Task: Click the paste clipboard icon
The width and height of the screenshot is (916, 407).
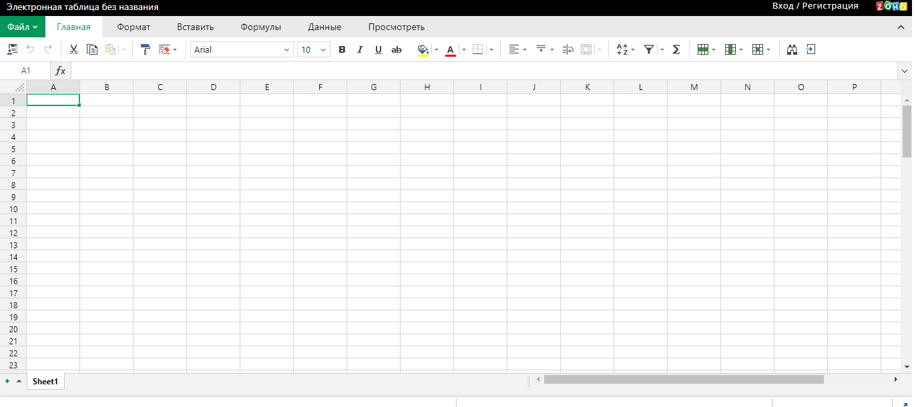Action: point(111,49)
